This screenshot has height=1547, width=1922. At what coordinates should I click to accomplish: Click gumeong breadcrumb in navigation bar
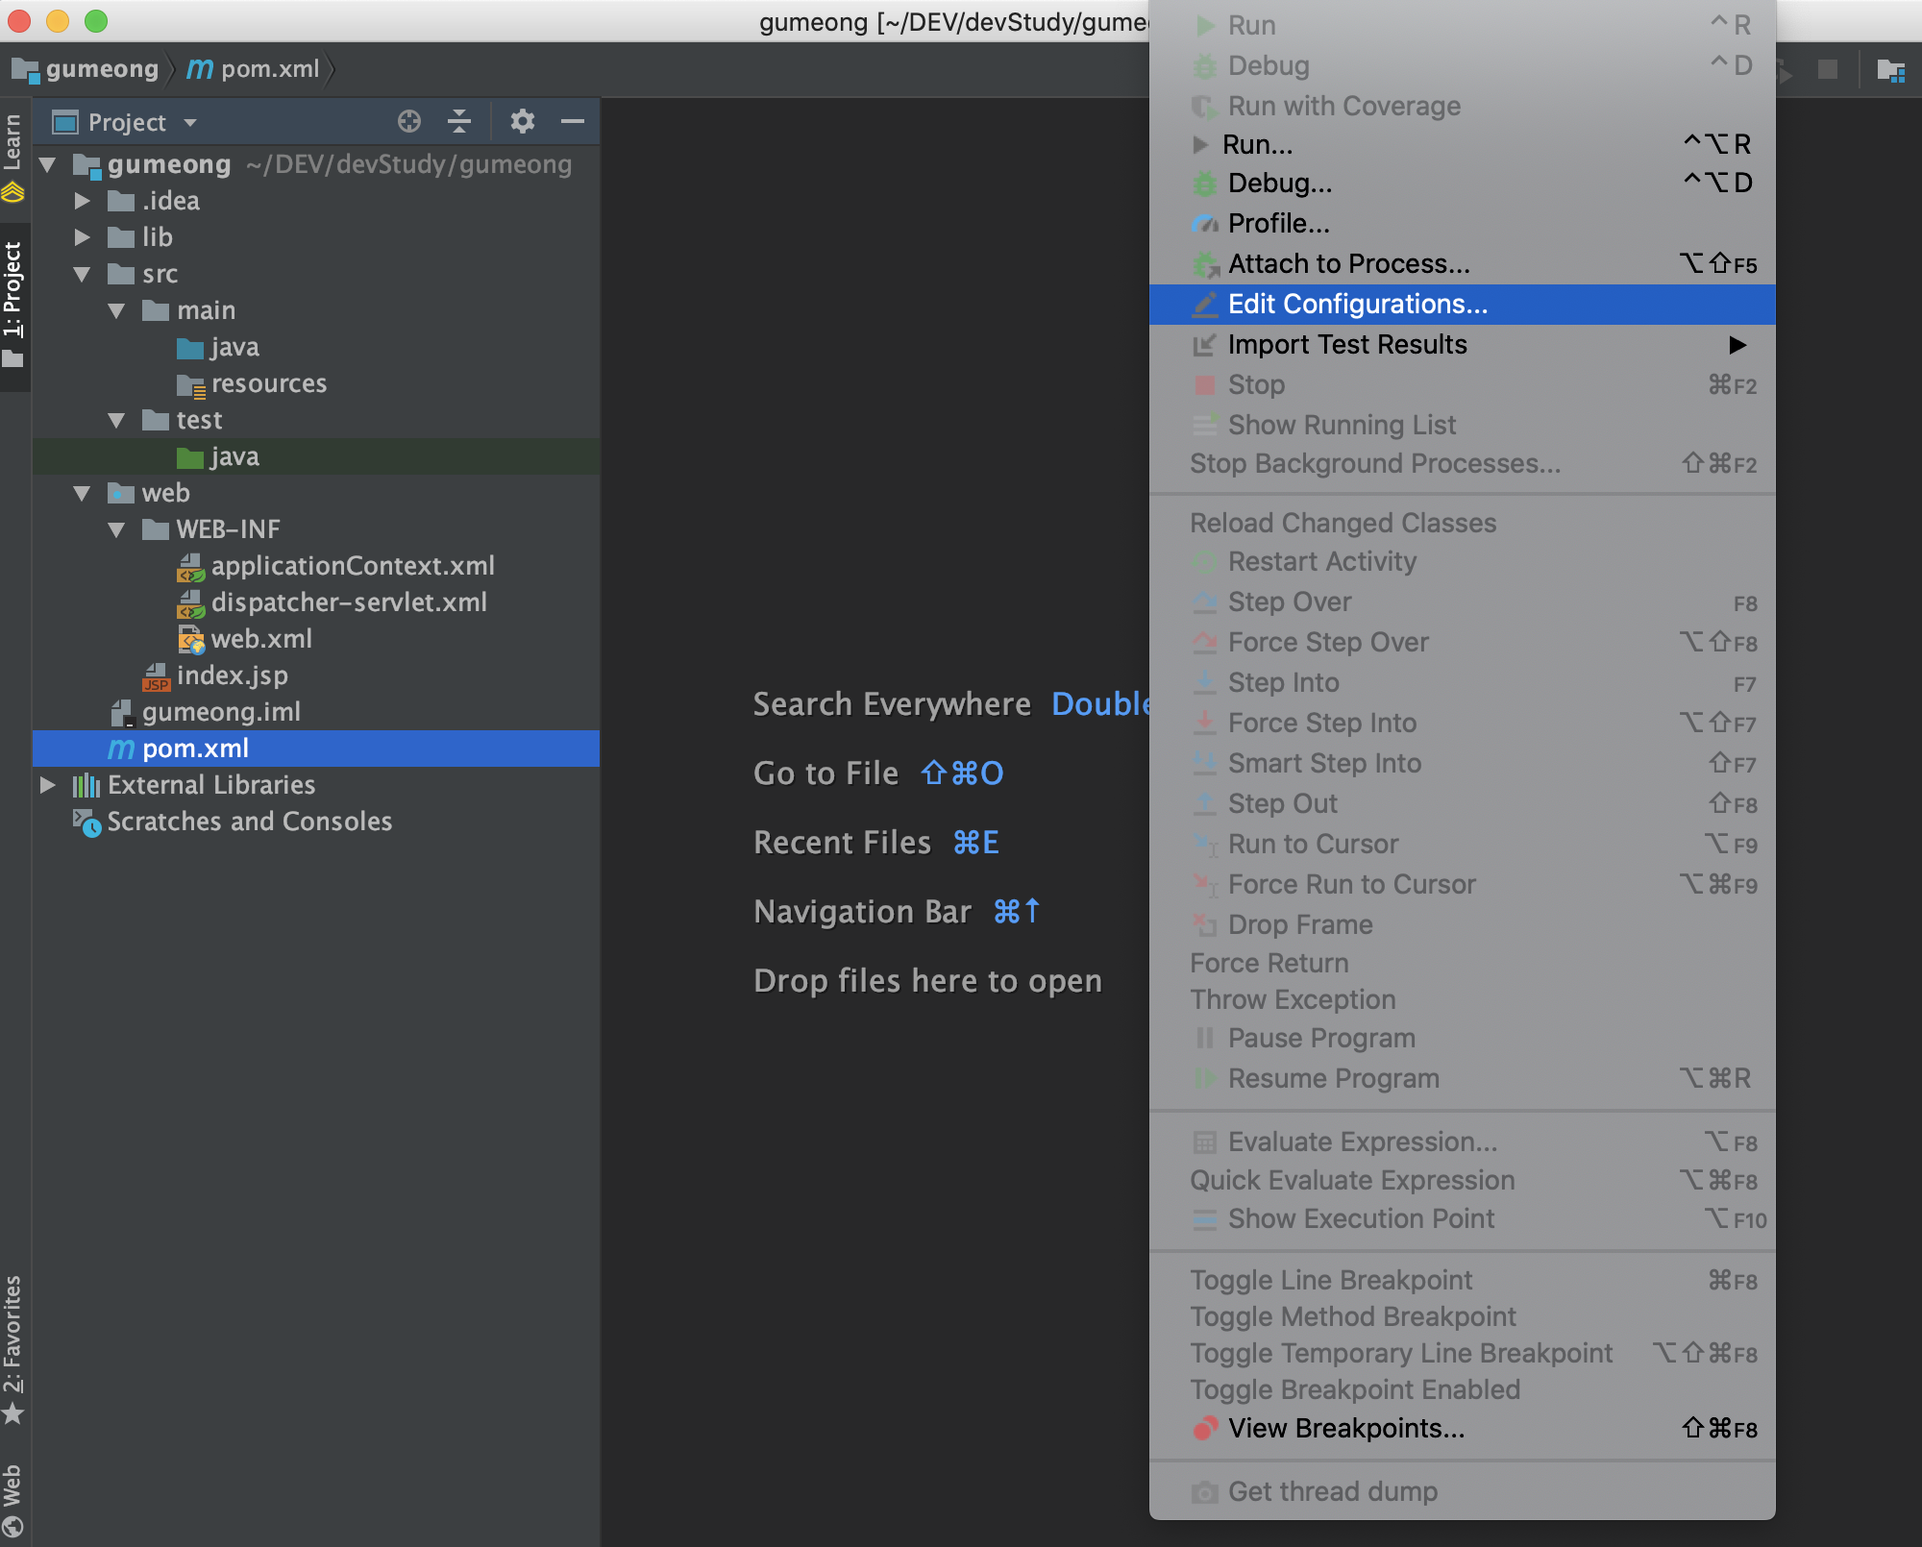(101, 69)
